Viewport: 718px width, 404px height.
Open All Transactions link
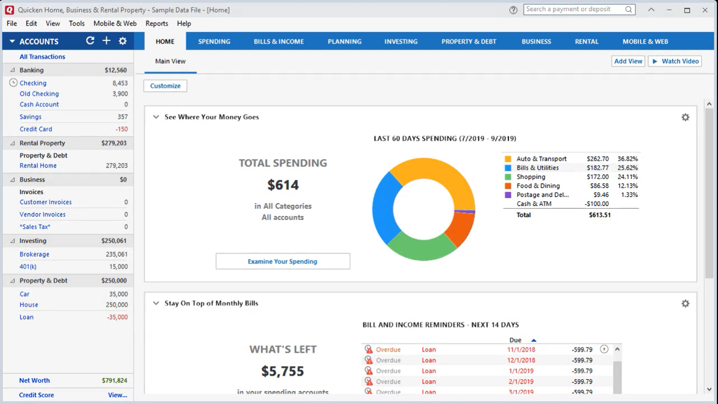click(43, 57)
